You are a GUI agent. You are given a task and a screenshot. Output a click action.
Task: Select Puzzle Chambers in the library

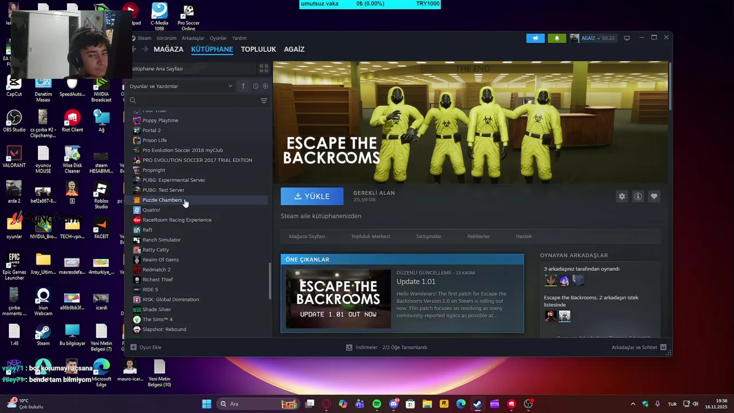coord(162,200)
